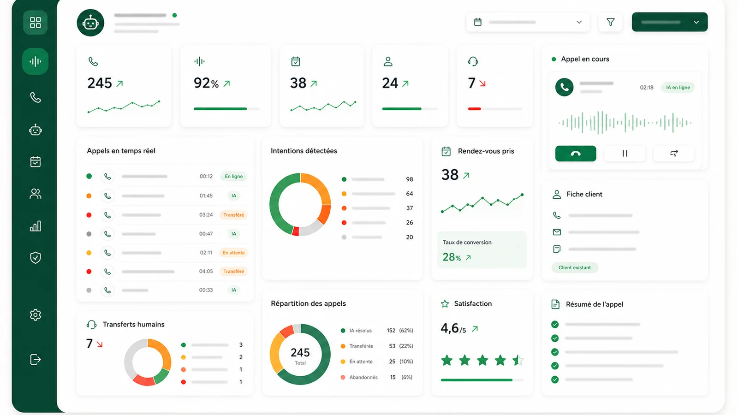Screen dimensions: 738x415
Task: Click the Intentions détectées donut chart
Action: coord(300,205)
